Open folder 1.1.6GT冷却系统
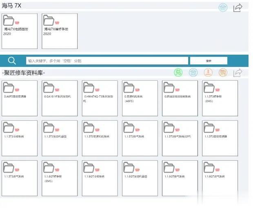 point(100,178)
